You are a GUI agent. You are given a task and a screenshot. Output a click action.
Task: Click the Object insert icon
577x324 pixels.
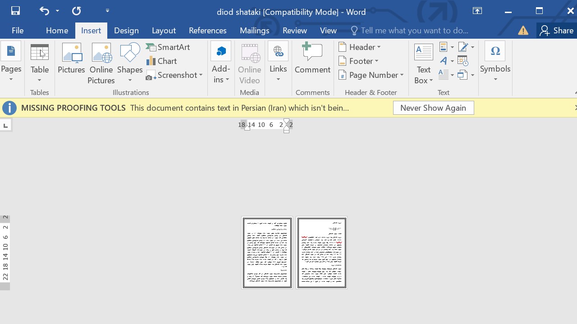(x=463, y=75)
